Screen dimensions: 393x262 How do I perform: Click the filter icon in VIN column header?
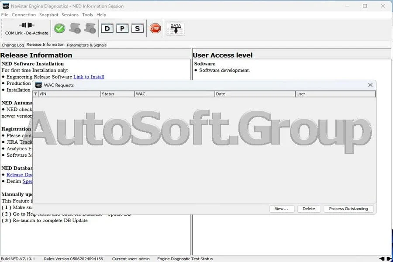(x=35, y=94)
